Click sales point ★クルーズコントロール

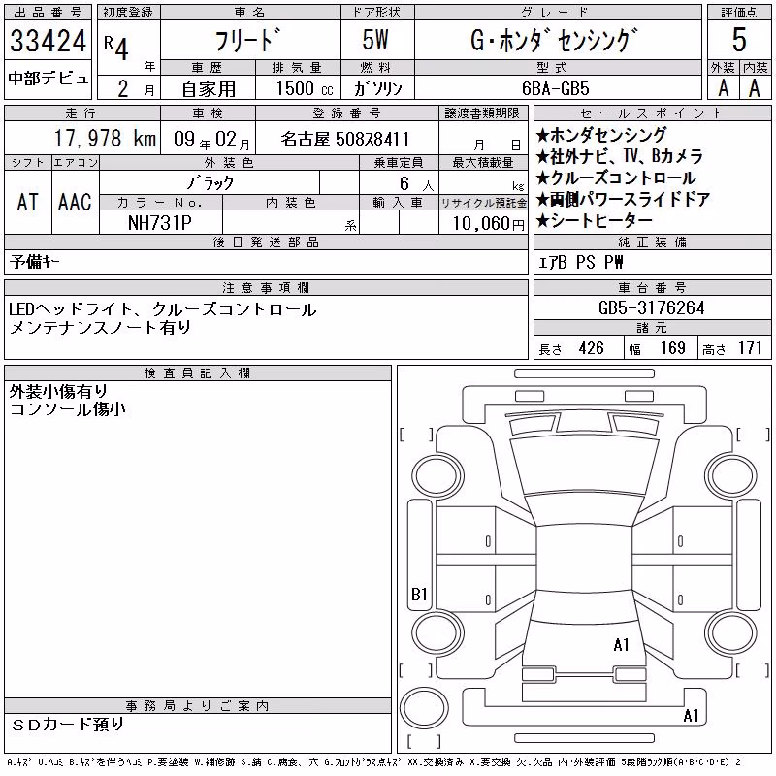616,178
